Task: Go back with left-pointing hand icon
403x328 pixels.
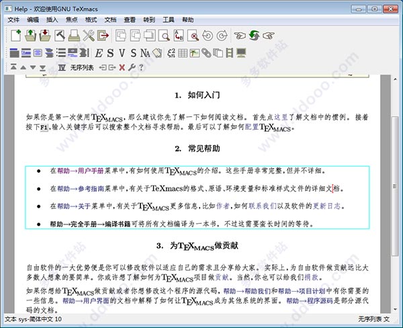Action: pyautogui.click(x=240, y=36)
